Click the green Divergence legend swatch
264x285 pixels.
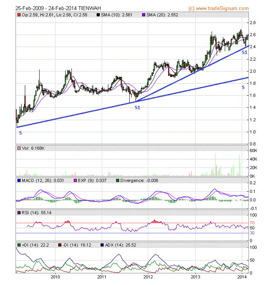[x=118, y=181]
